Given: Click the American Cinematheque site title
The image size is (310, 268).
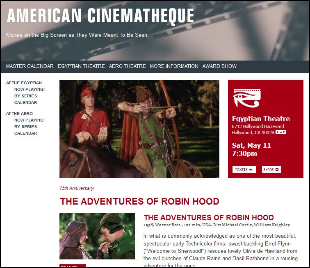Looking at the screenshot, I should pos(100,16).
